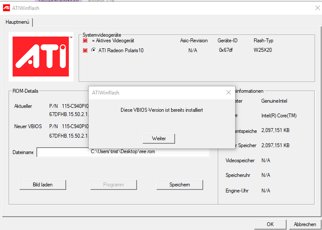Click the Weiter button in the dialog
The height and width of the screenshot is (230, 322).
[159, 139]
